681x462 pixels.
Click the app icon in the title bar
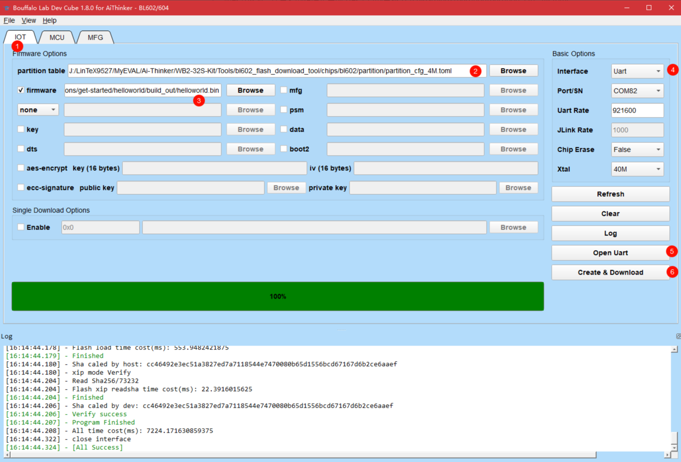6,8
